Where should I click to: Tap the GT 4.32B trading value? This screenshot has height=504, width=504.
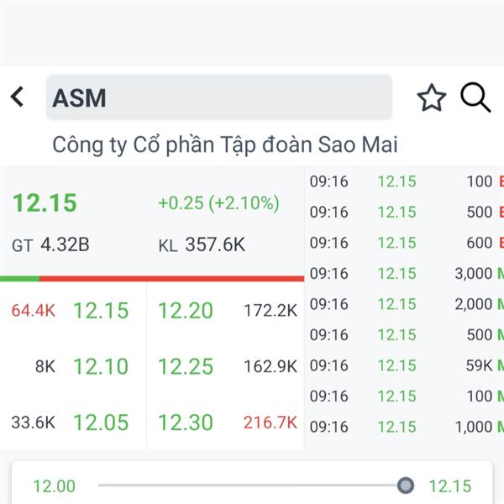pyautogui.click(x=51, y=245)
